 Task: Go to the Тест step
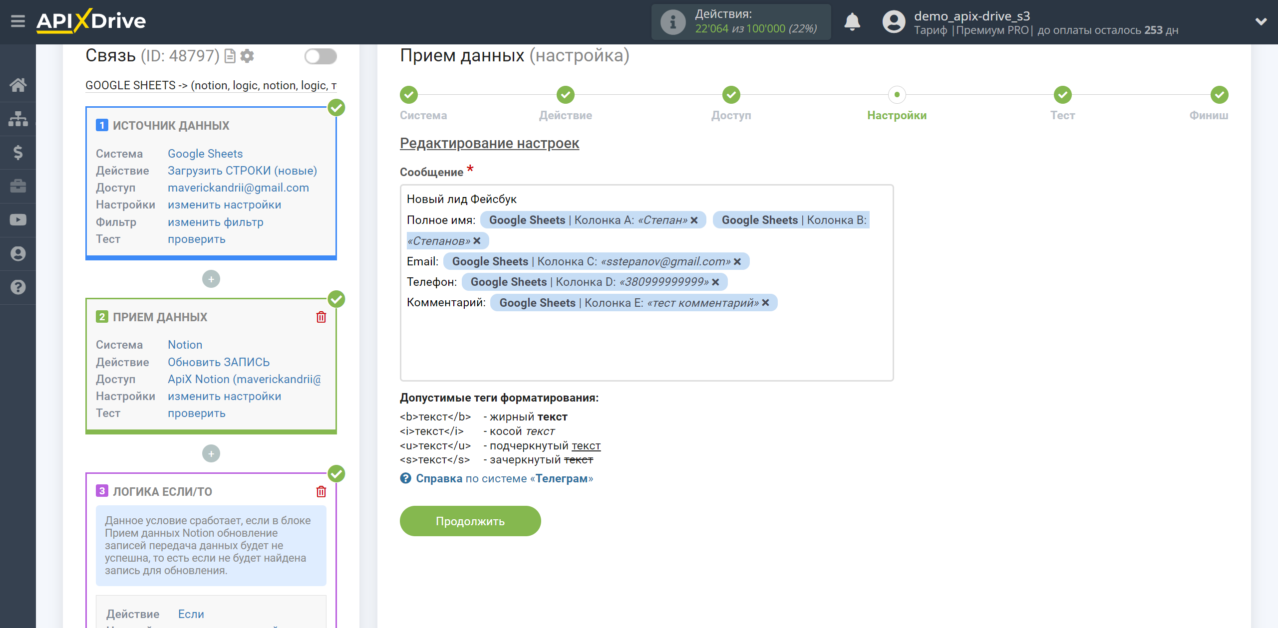[1062, 94]
